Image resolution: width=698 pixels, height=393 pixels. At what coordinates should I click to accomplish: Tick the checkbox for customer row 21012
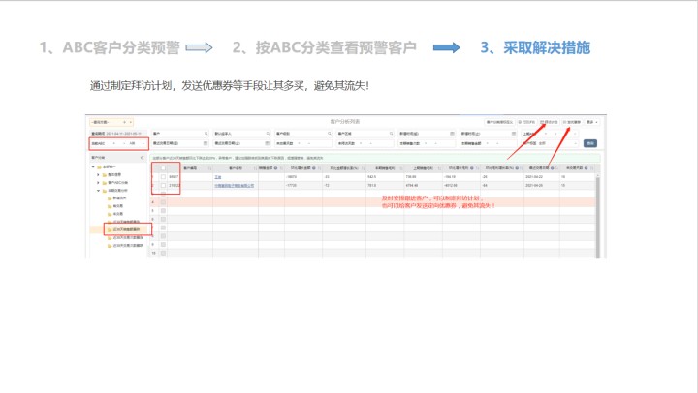(x=164, y=186)
